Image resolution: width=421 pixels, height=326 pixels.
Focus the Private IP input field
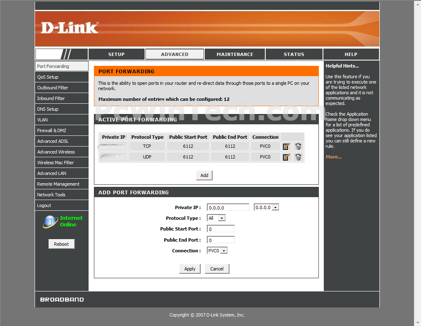tap(228, 207)
